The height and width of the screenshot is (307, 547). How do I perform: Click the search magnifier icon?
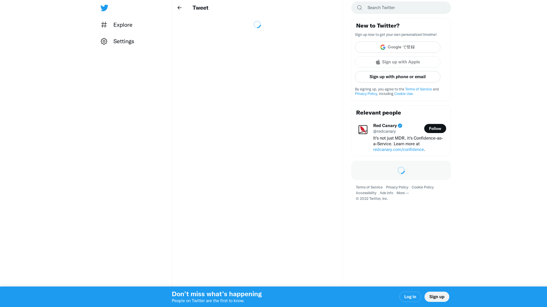point(360,8)
